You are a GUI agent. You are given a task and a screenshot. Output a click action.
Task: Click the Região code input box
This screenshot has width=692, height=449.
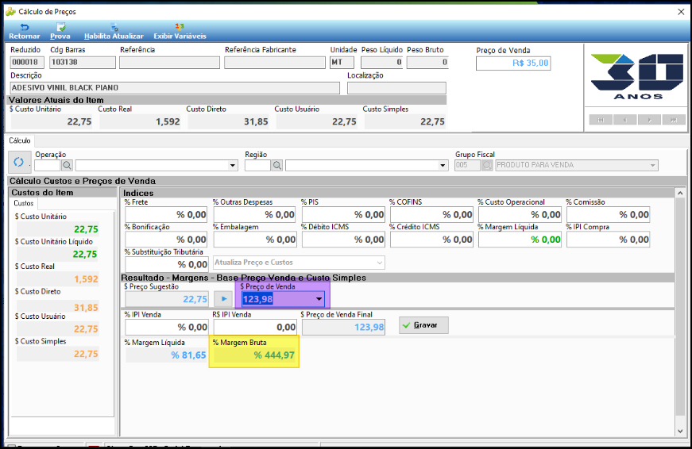[257, 166]
